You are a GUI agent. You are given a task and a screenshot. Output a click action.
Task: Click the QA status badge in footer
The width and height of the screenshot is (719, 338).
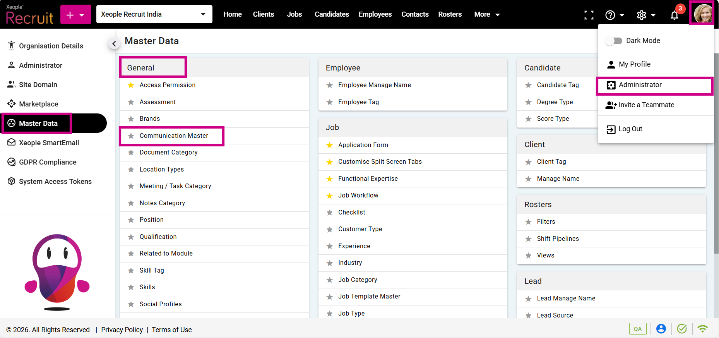tap(637, 329)
